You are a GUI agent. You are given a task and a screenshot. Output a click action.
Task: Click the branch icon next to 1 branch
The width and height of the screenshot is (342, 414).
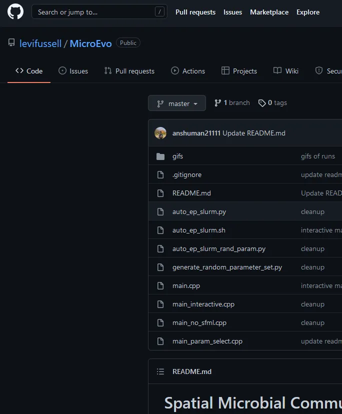[x=218, y=103]
